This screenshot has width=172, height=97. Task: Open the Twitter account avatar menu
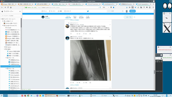pyautogui.click(x=127, y=11)
